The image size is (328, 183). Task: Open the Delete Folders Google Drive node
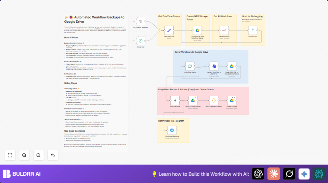[232, 100]
